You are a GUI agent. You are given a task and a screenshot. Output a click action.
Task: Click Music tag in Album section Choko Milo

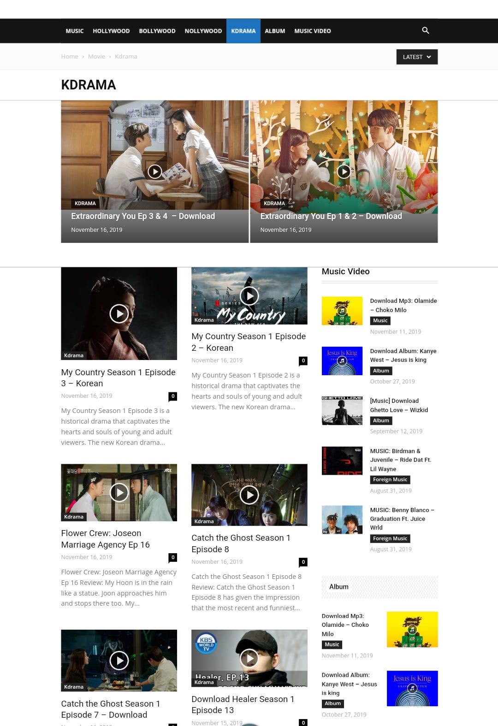[332, 645]
